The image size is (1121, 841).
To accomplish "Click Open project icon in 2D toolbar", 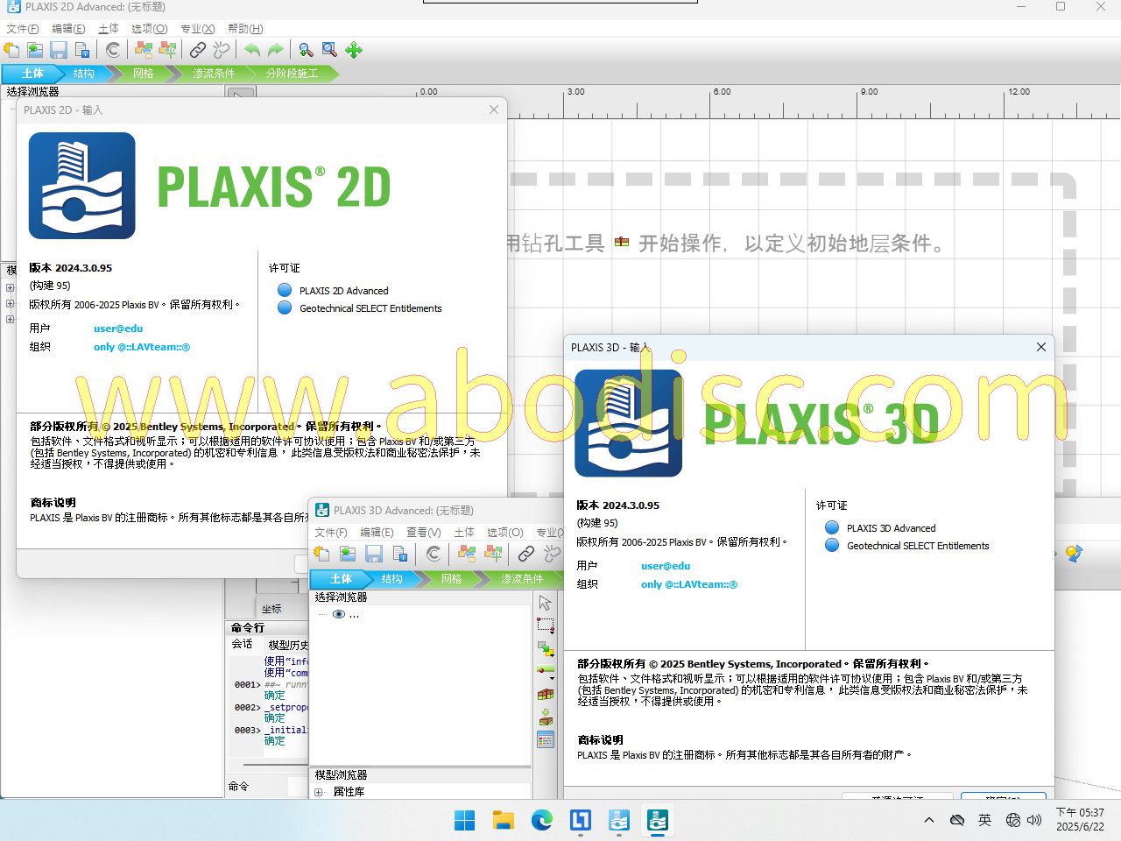I will [x=35, y=50].
